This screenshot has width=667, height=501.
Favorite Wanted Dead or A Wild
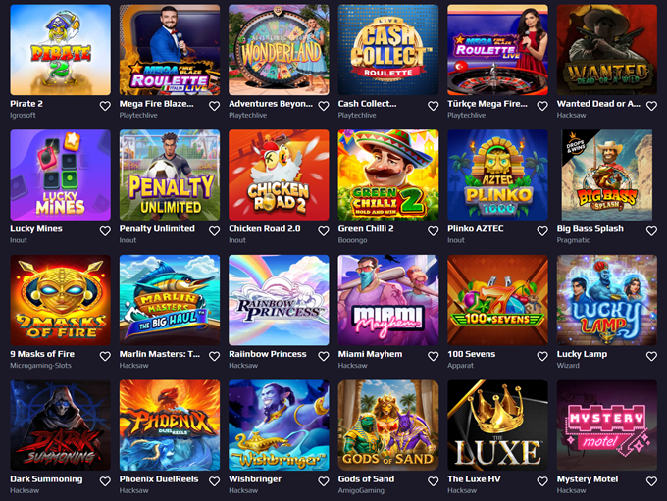651,106
